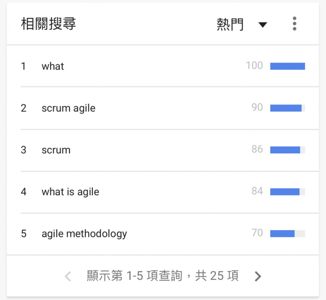Expand the 熱門 sort dropdown arrow
The width and height of the screenshot is (326, 300).
(263, 25)
